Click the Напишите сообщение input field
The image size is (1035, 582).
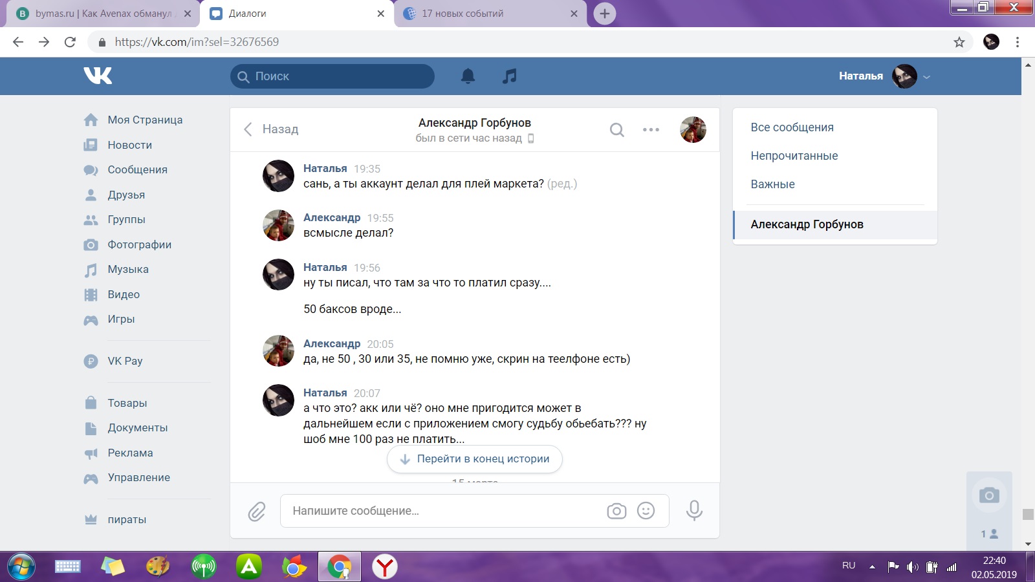pos(440,511)
